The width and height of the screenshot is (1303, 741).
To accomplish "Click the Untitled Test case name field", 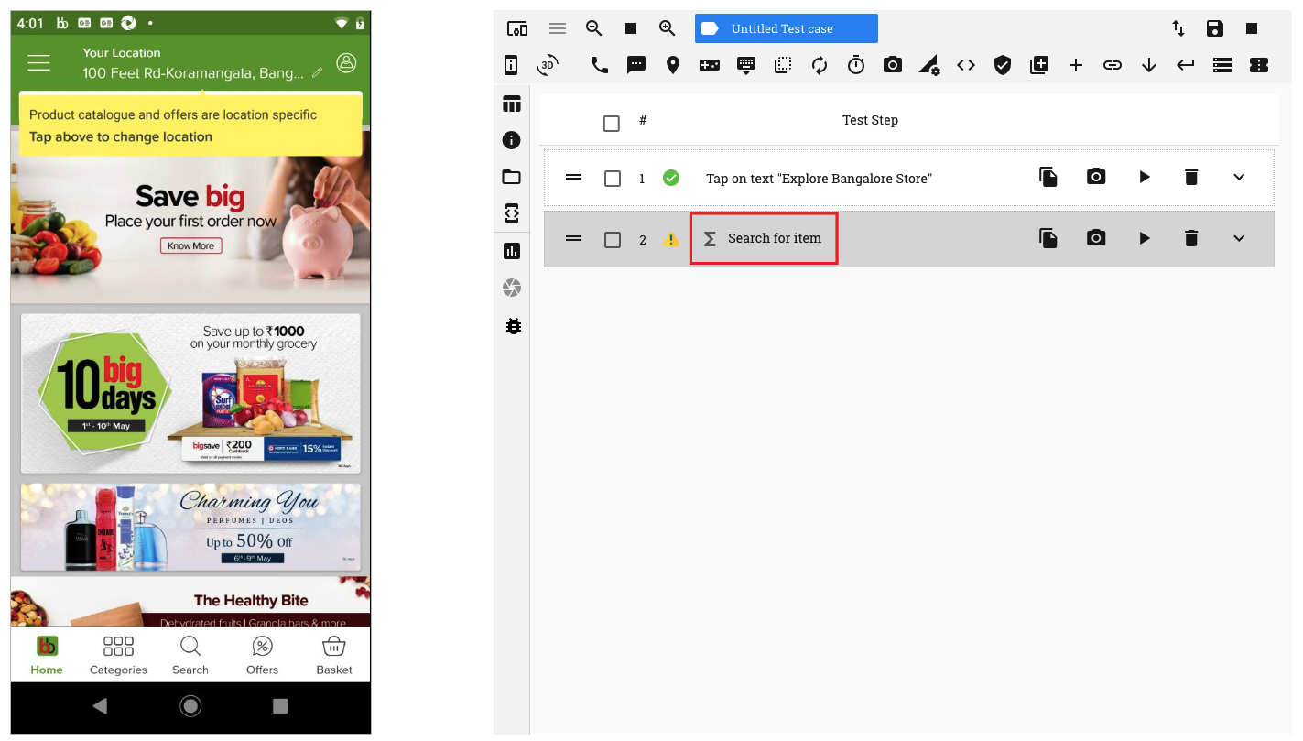I will (787, 28).
